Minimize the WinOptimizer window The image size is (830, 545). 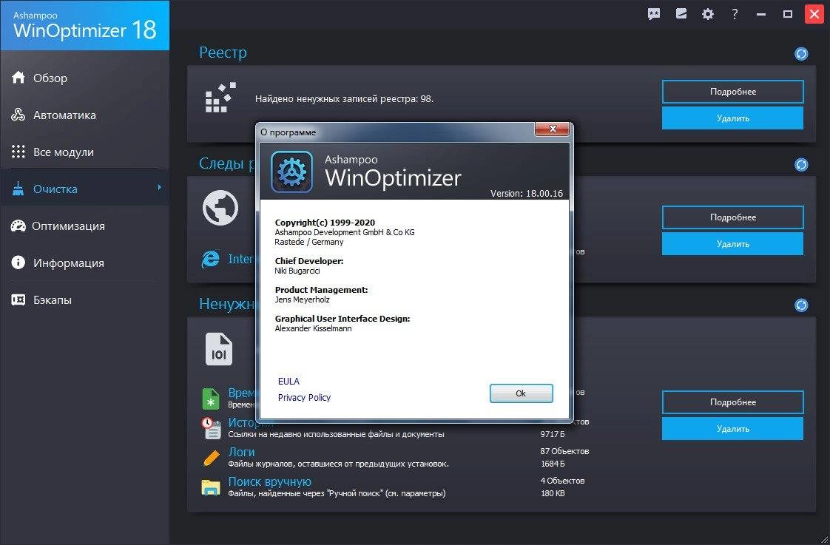tap(761, 14)
